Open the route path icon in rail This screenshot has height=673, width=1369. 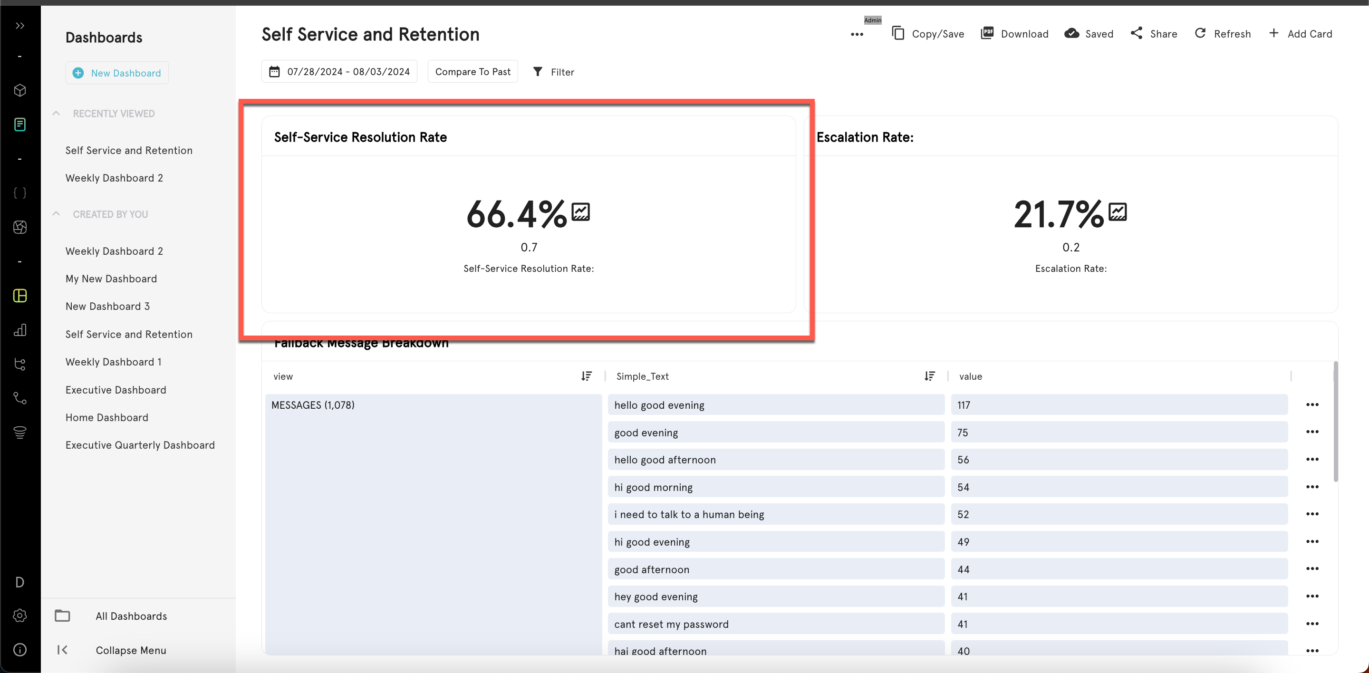point(20,398)
